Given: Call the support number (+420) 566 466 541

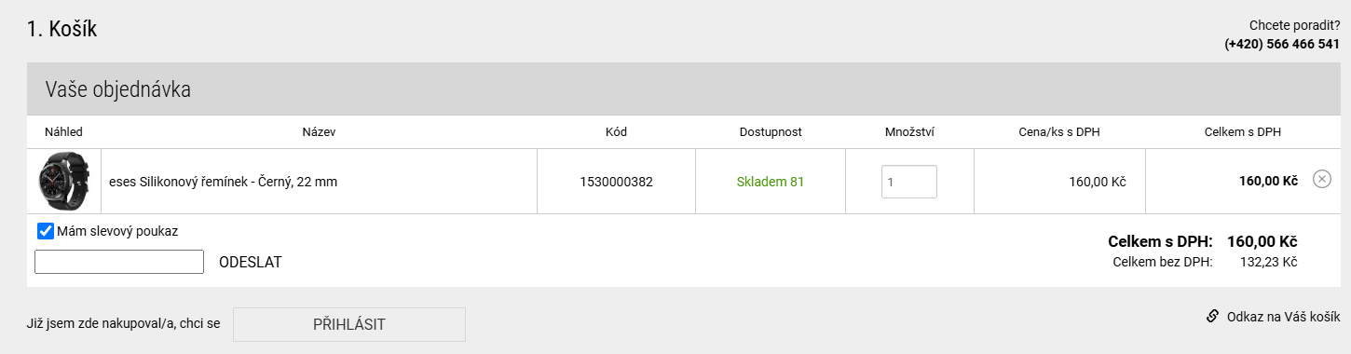Looking at the screenshot, I should (x=1282, y=44).
